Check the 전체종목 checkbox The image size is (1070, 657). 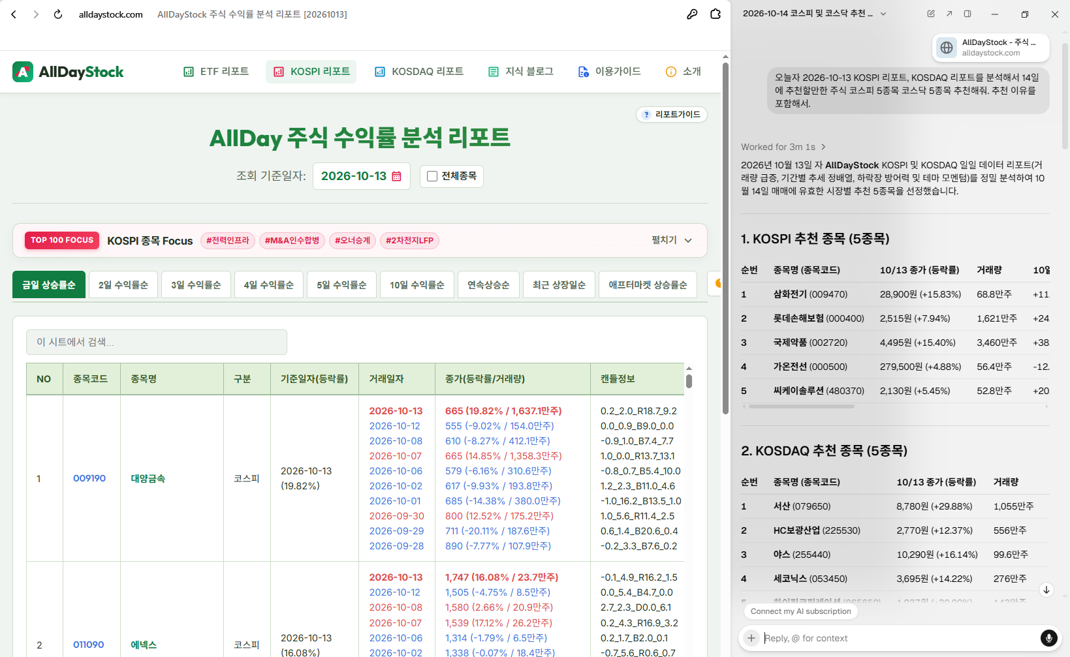tap(432, 176)
